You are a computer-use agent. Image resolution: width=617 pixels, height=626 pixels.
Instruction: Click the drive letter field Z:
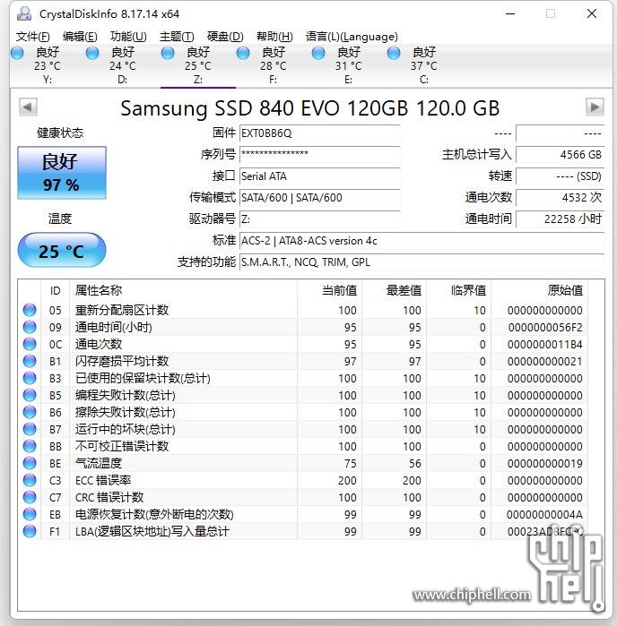tap(319, 219)
